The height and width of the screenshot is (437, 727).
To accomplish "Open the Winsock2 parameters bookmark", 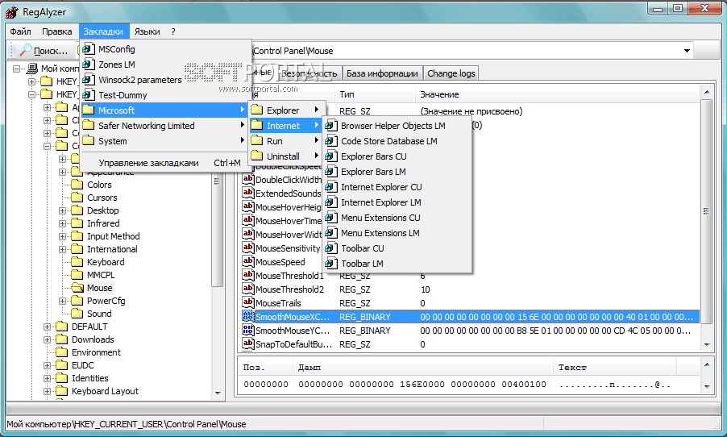I will 166,80.
